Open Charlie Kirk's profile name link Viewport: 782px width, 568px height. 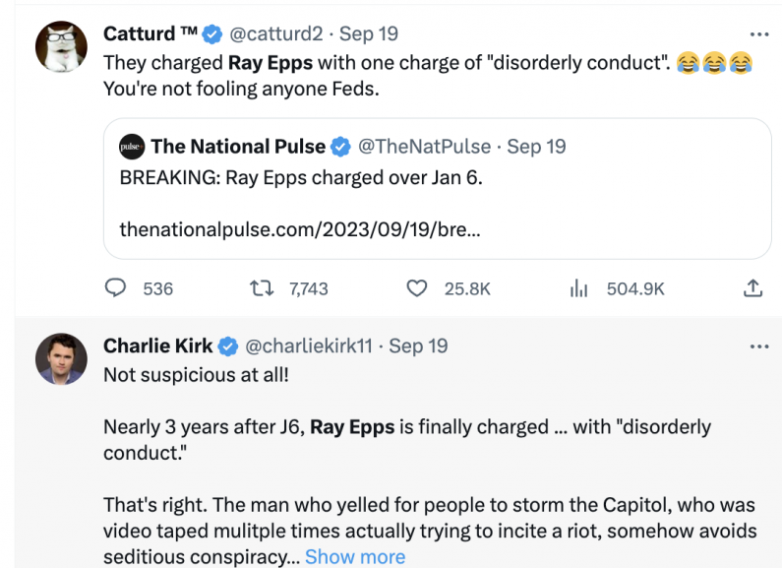pos(159,347)
